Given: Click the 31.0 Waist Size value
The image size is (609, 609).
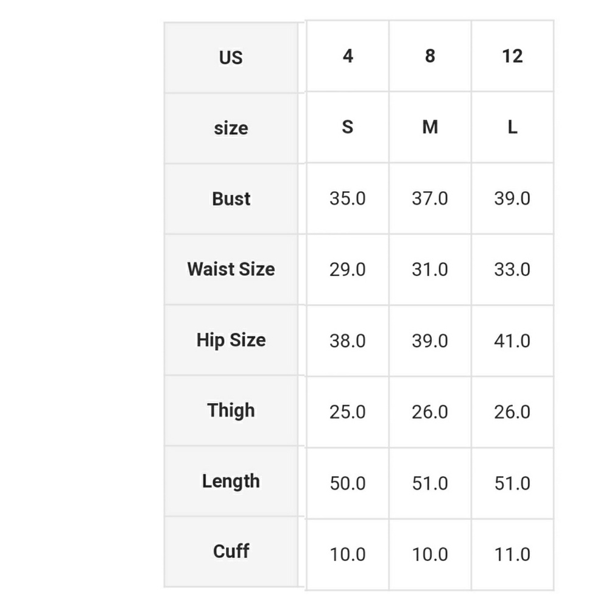Looking at the screenshot, I should coord(430,270).
